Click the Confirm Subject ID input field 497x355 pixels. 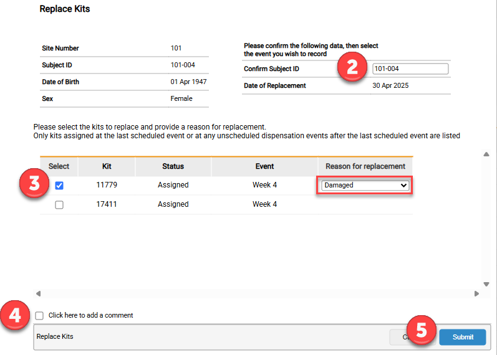(x=410, y=69)
